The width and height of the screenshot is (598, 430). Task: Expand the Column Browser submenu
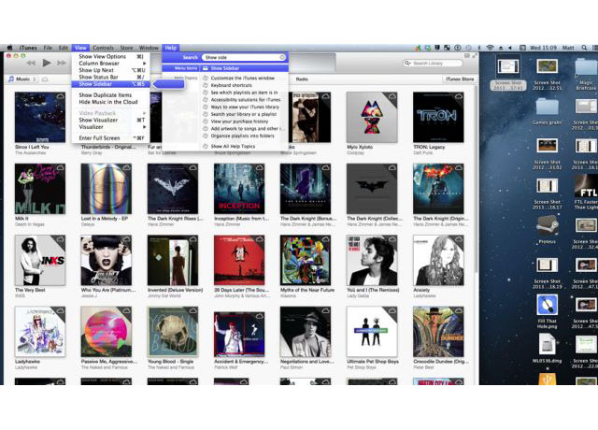click(x=110, y=63)
